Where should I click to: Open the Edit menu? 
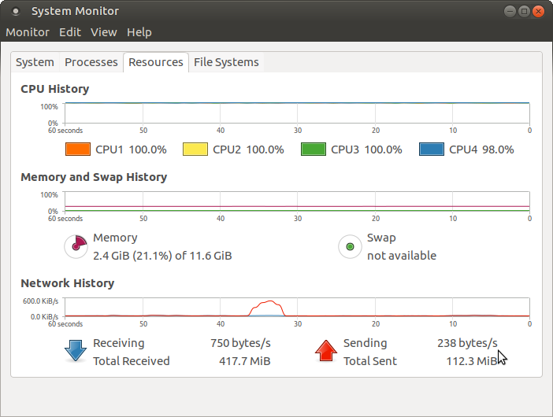(x=70, y=32)
